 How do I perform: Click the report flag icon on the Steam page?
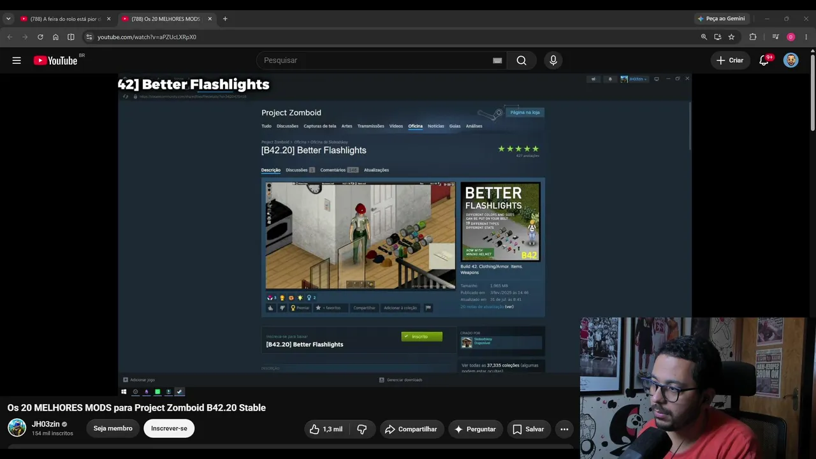pyautogui.click(x=428, y=308)
